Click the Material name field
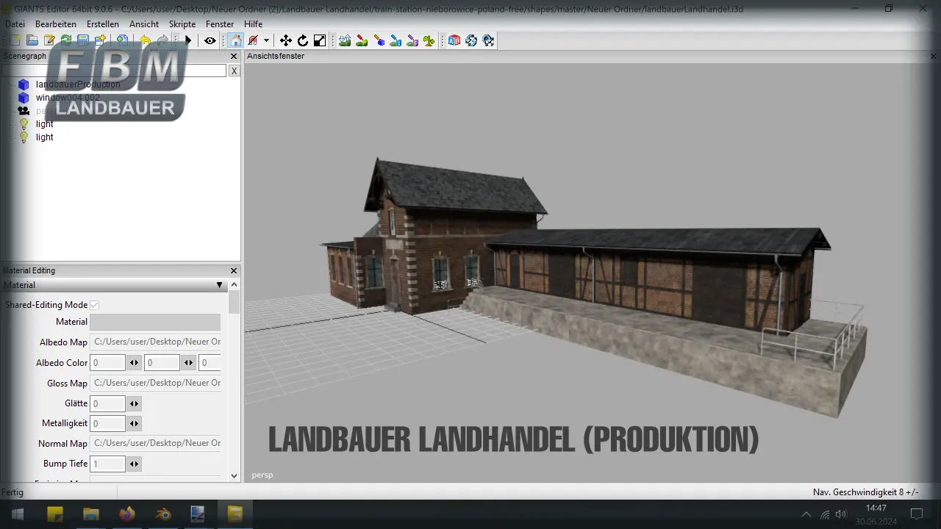941x529 pixels. click(155, 322)
